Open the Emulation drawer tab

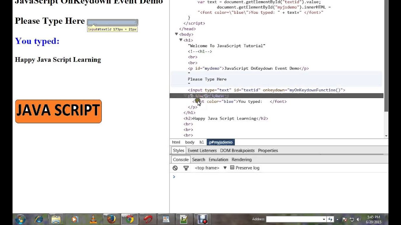coord(218,160)
